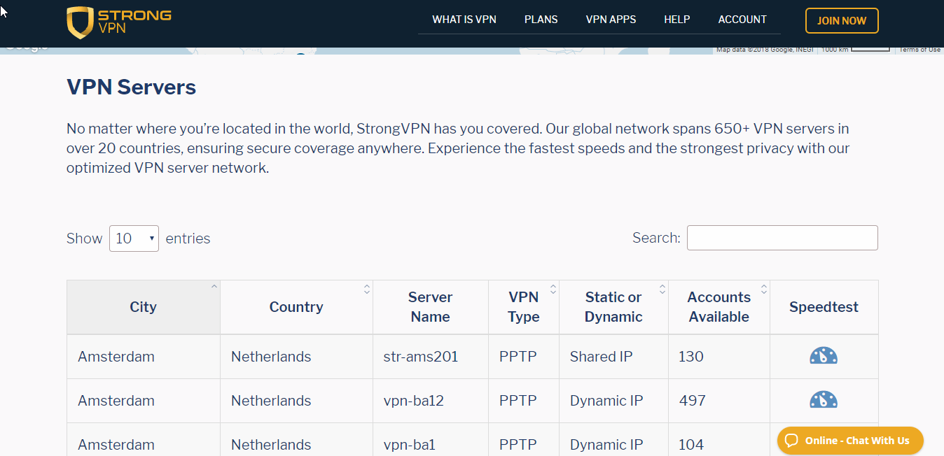The height and width of the screenshot is (456, 944).
Task: Click the Server Name column header
Action: (430, 307)
